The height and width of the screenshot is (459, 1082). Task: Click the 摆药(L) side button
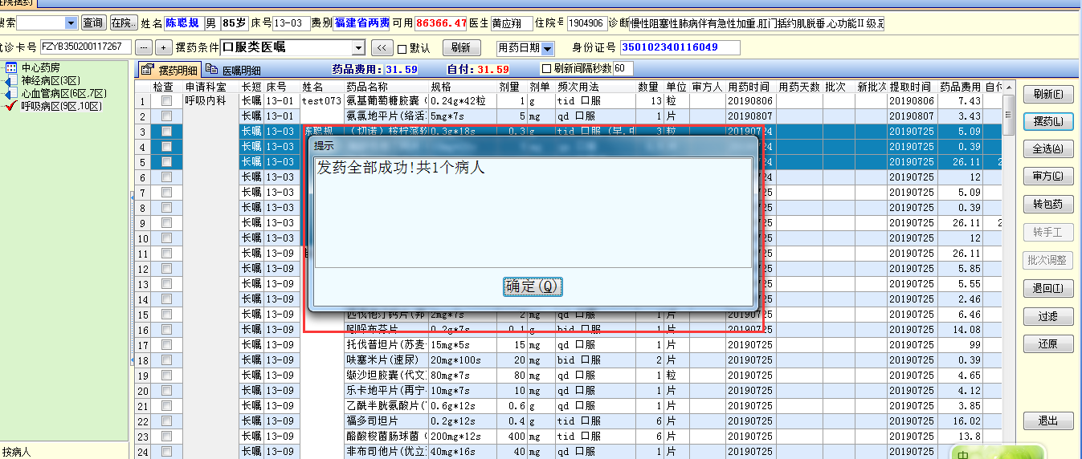point(1048,122)
